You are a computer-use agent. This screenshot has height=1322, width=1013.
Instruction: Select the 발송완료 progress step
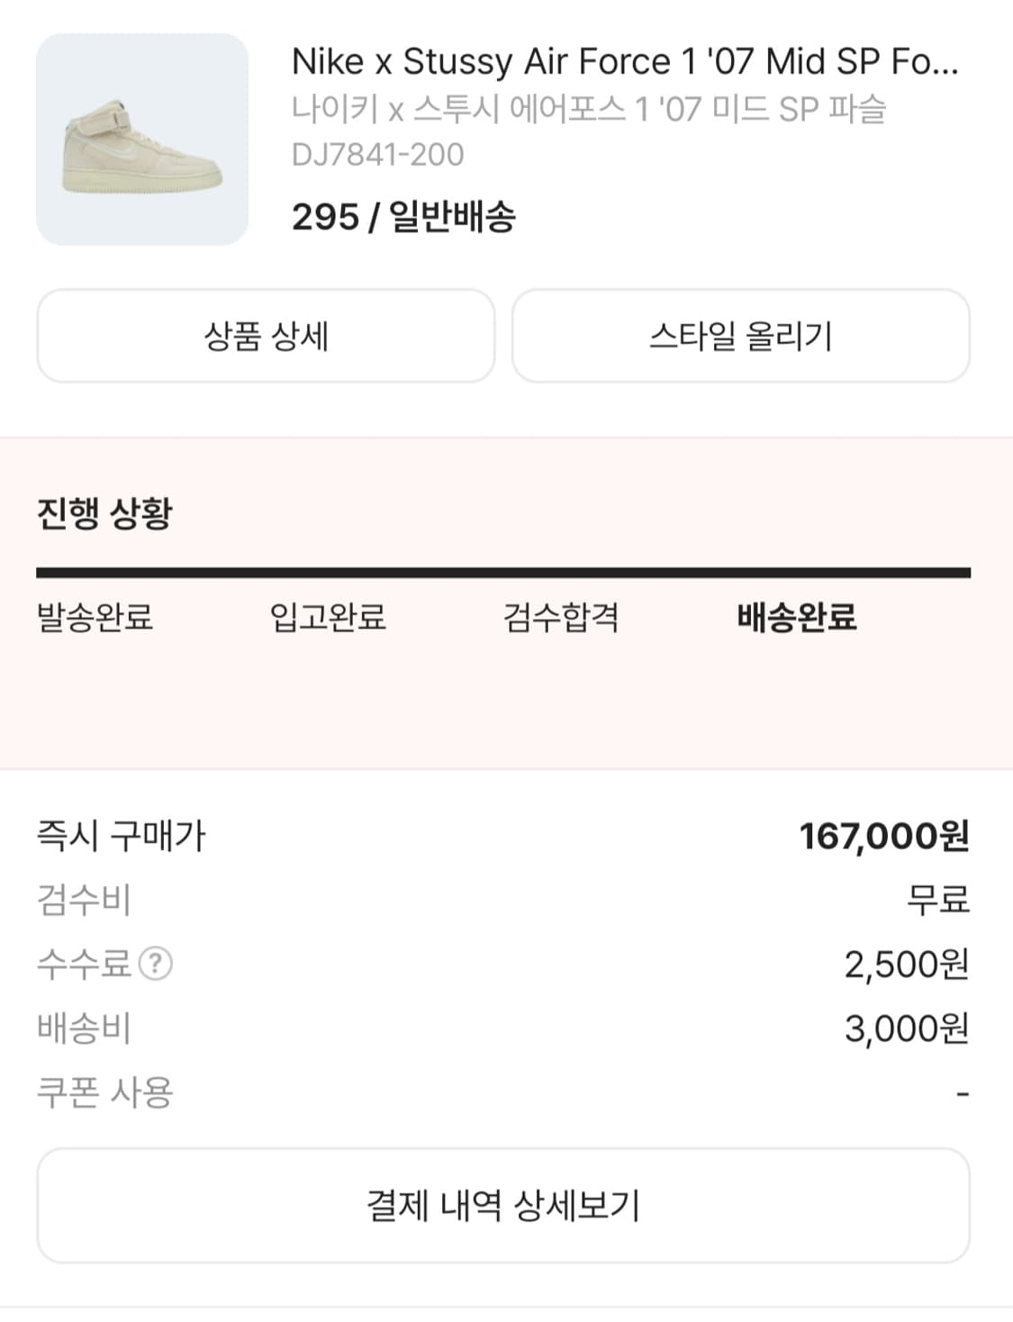click(x=95, y=618)
